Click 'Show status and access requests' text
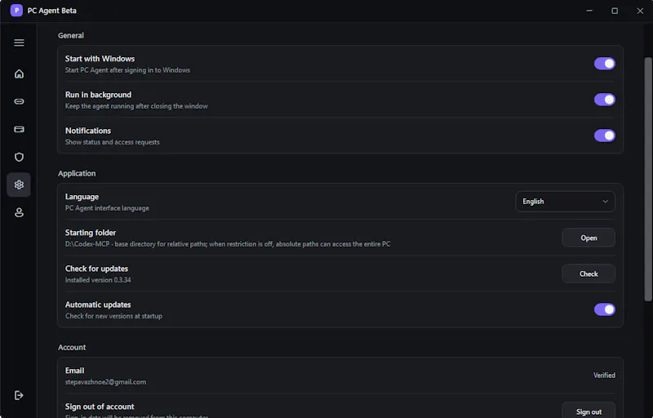 pyautogui.click(x=112, y=142)
